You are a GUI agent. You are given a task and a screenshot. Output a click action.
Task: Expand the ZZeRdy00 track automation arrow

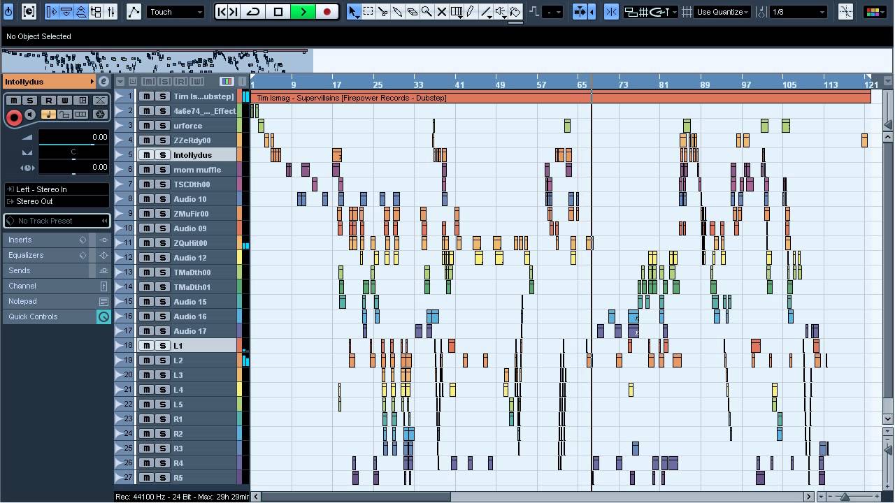120,140
